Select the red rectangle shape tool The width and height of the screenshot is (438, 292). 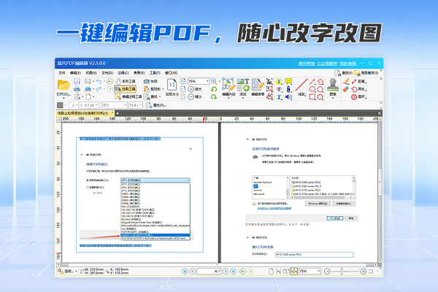click(x=312, y=97)
